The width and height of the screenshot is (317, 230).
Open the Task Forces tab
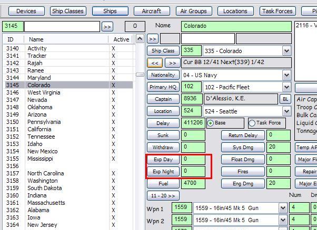pyautogui.click(x=278, y=11)
